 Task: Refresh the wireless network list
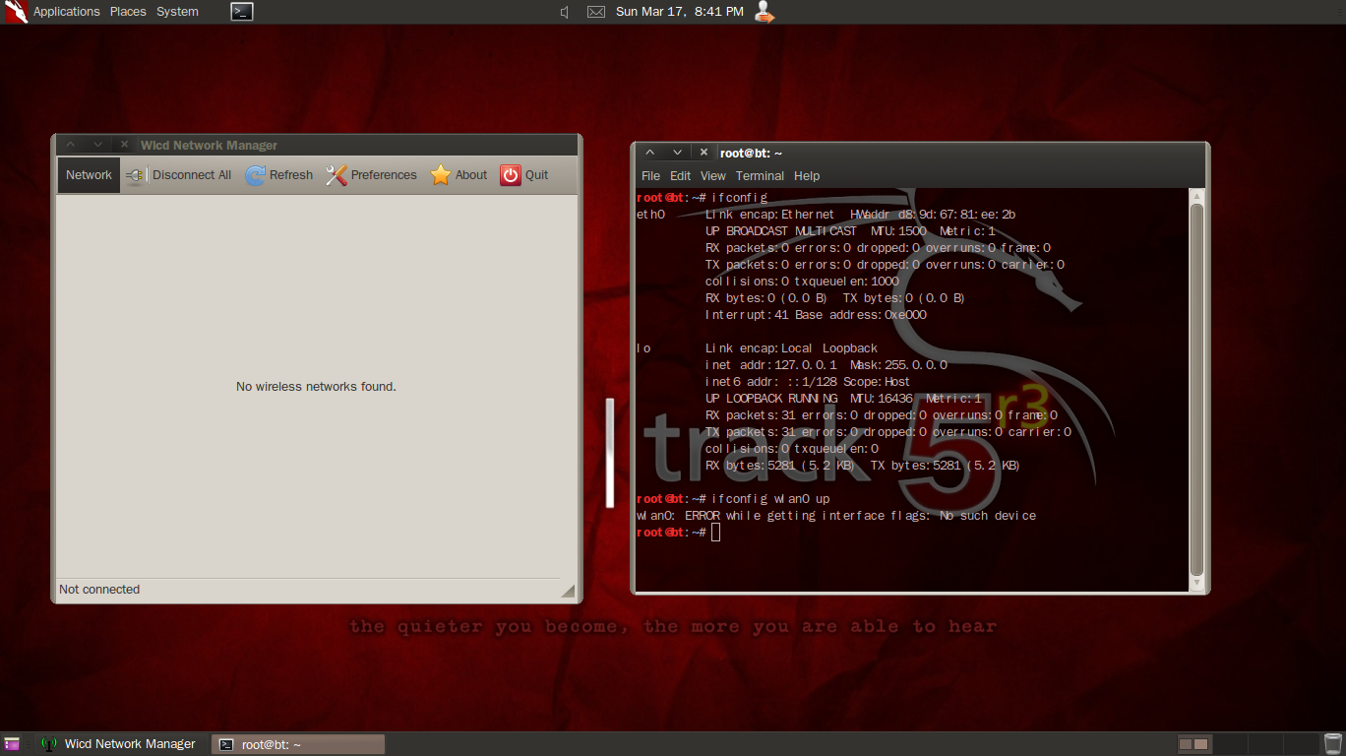(279, 175)
